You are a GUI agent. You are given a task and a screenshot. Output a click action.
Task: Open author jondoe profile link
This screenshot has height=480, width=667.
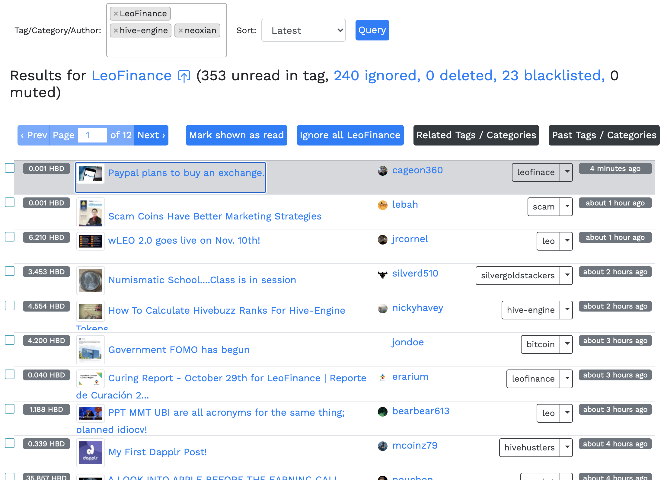click(x=408, y=342)
